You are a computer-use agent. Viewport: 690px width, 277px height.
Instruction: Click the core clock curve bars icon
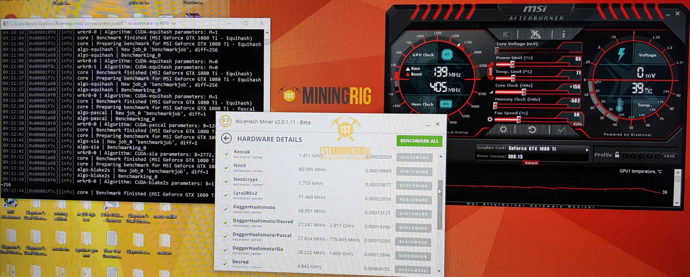tap(491, 92)
